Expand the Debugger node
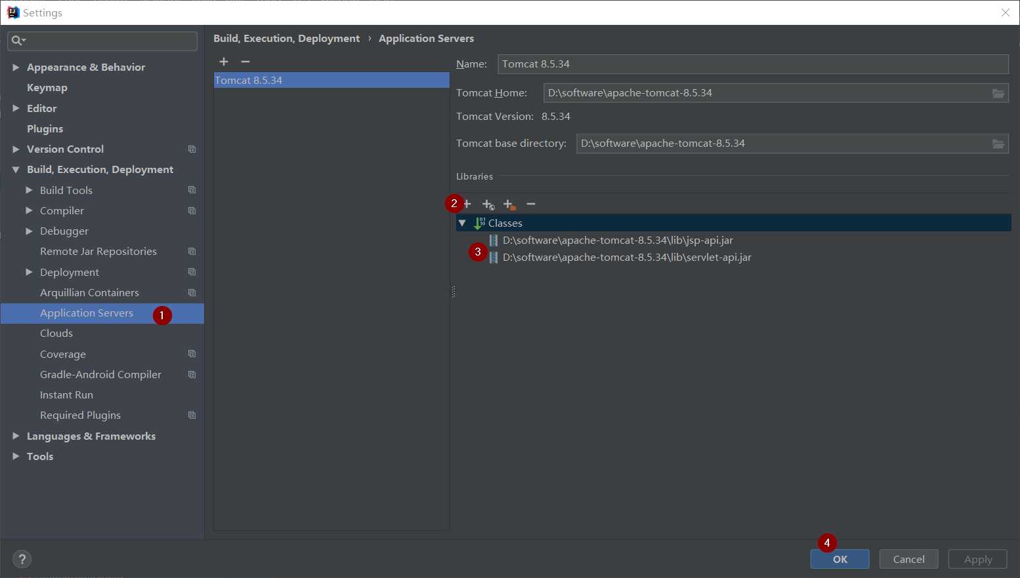The image size is (1020, 578). [29, 231]
